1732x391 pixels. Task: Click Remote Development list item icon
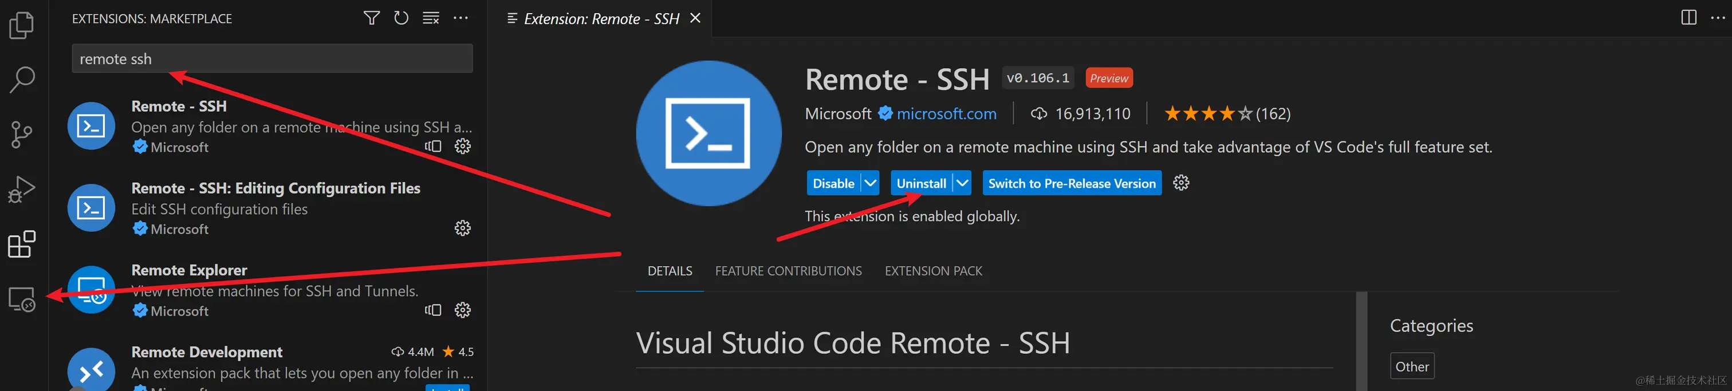click(x=92, y=369)
